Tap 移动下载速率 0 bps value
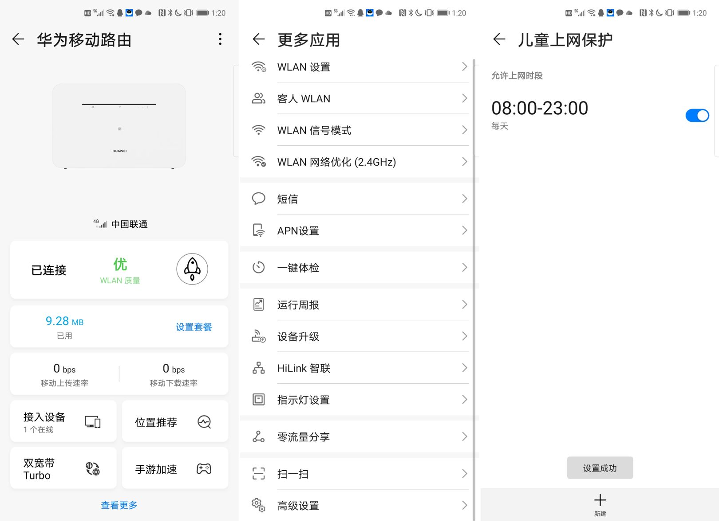719x522 pixels. [174, 369]
